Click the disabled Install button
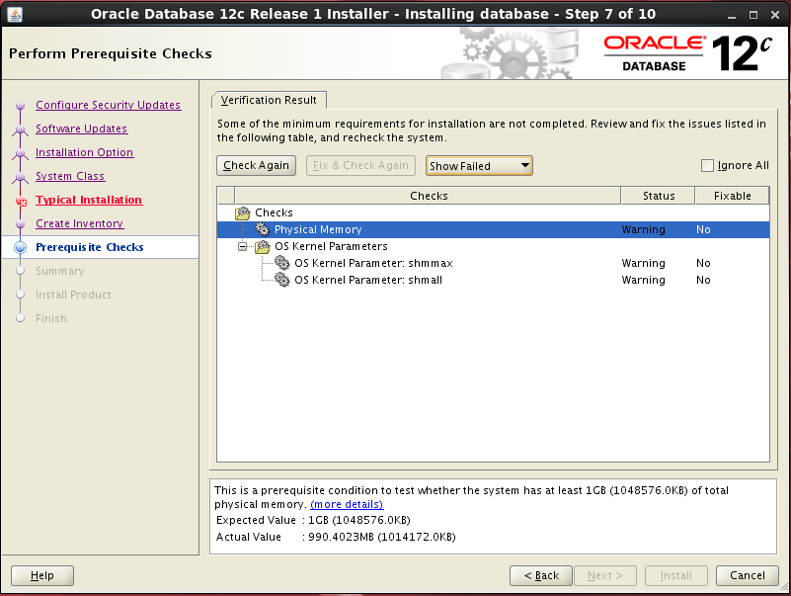The width and height of the screenshot is (791, 596). 676,575
